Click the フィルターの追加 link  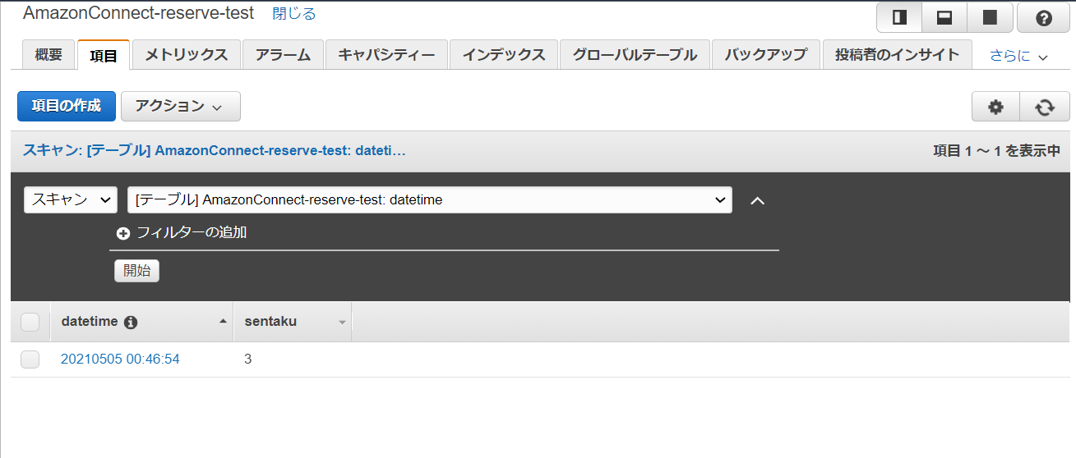click(192, 233)
